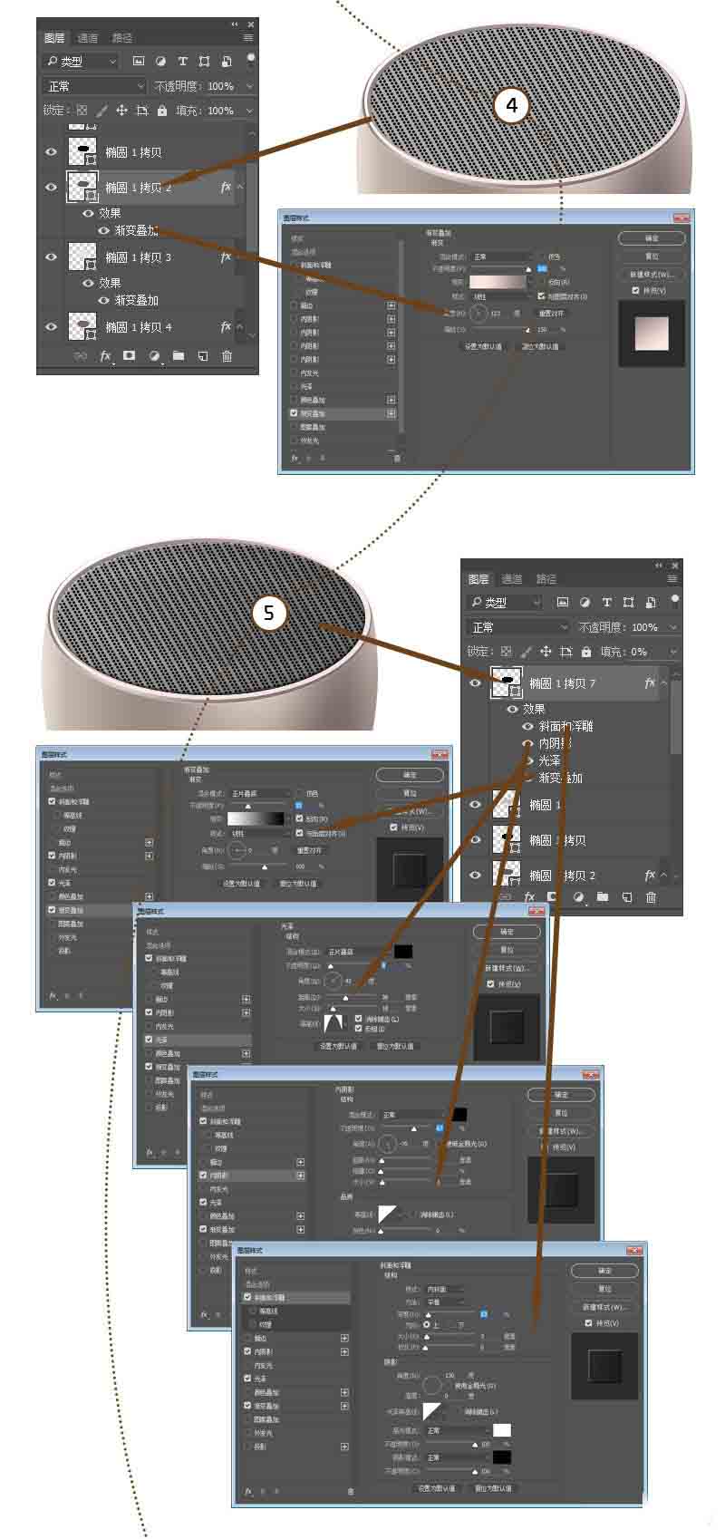Collapse effects of 椭圆 1 拷贝 7 layer
This screenshot has width=725, height=1539.
[664, 683]
